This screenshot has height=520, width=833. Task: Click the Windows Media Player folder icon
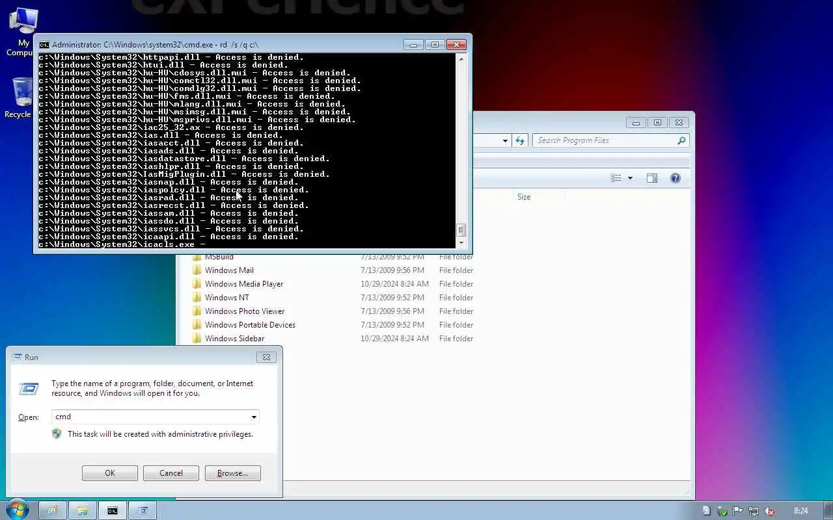(197, 284)
